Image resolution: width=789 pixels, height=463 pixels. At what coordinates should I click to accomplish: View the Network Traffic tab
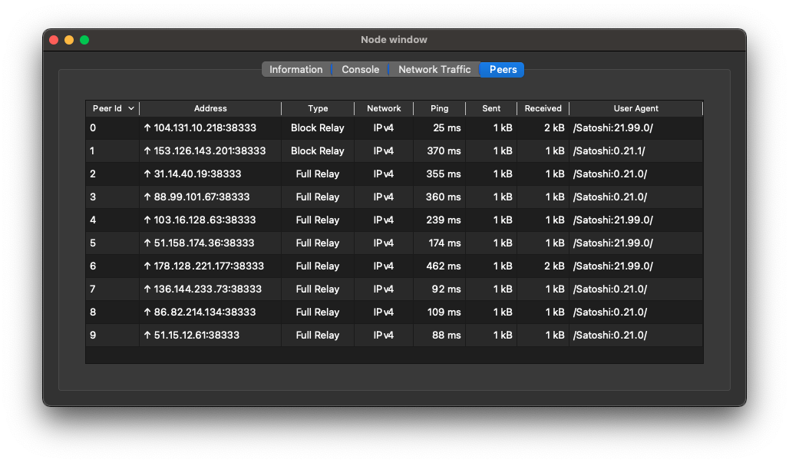tap(434, 69)
